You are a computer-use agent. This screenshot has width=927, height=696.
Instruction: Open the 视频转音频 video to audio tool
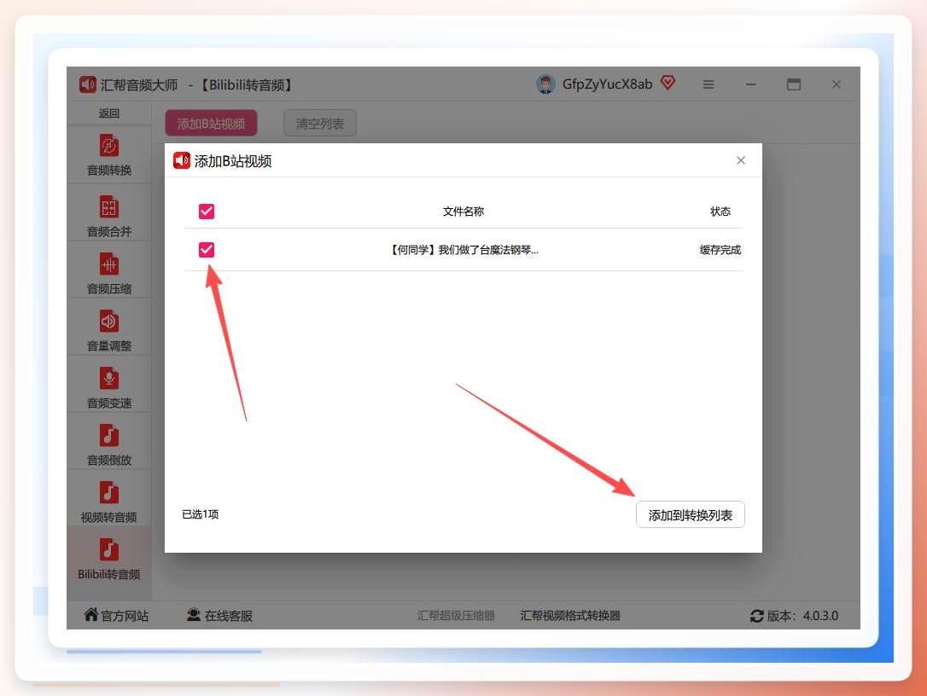click(109, 502)
